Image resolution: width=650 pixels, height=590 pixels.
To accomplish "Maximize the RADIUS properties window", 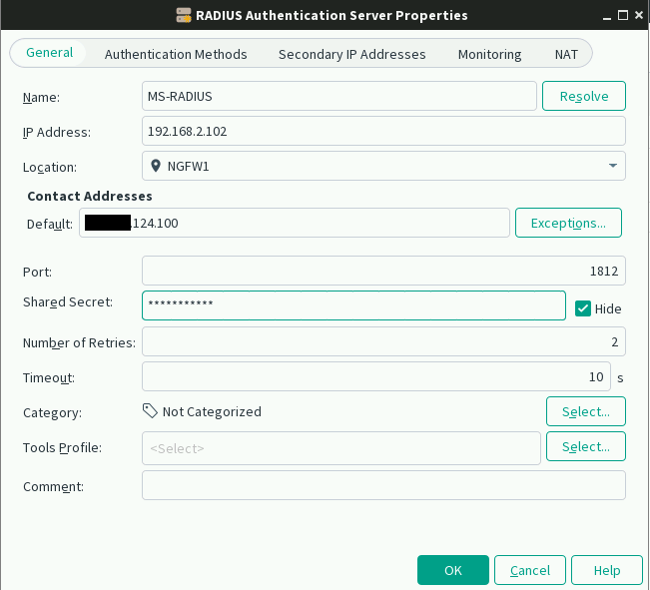I will pos(623,15).
